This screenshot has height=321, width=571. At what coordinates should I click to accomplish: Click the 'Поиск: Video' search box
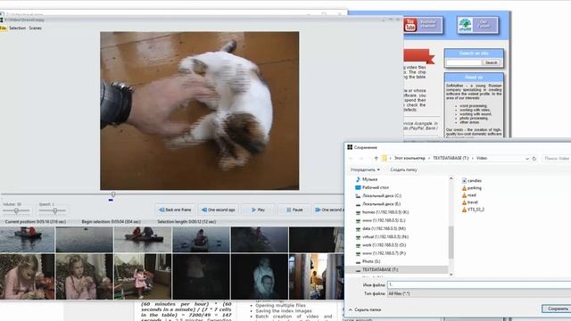557,159
